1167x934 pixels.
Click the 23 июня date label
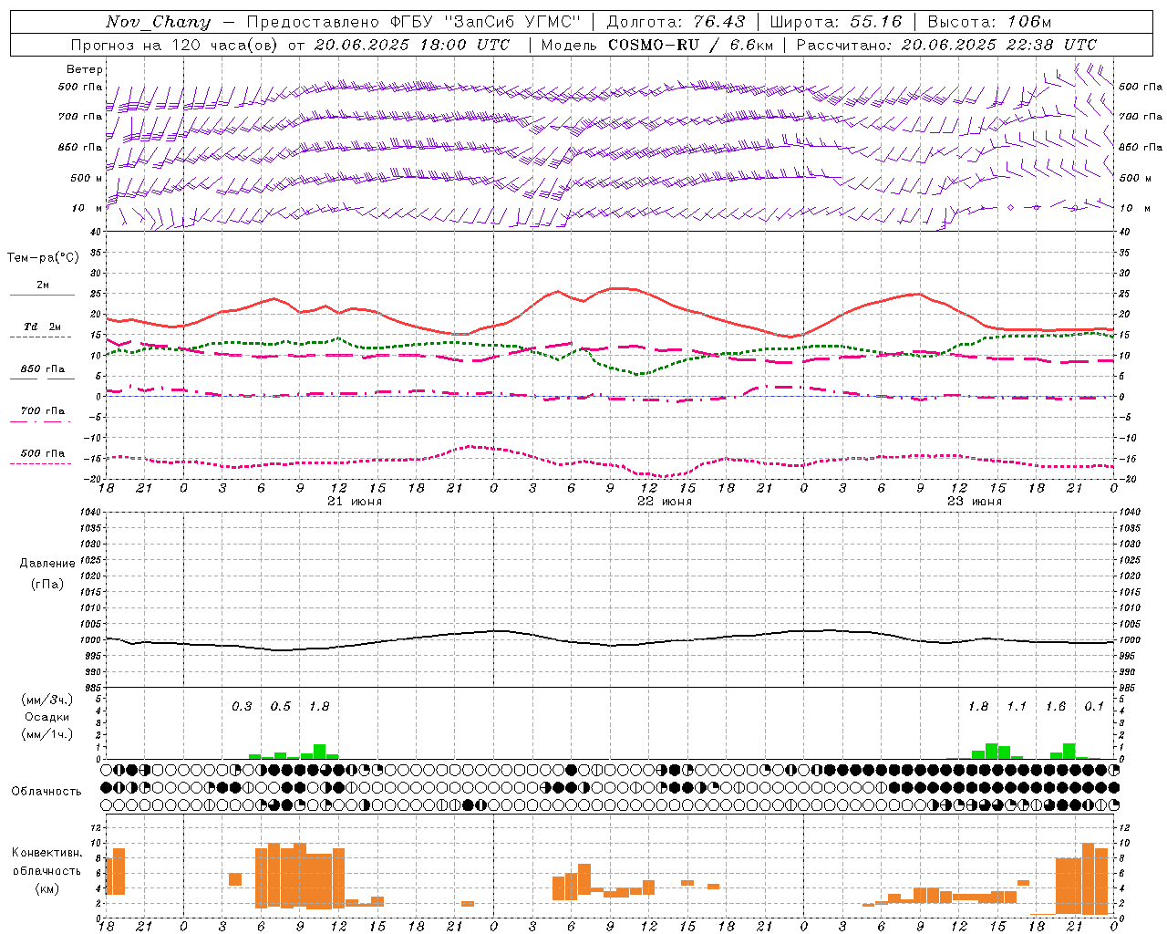point(974,502)
